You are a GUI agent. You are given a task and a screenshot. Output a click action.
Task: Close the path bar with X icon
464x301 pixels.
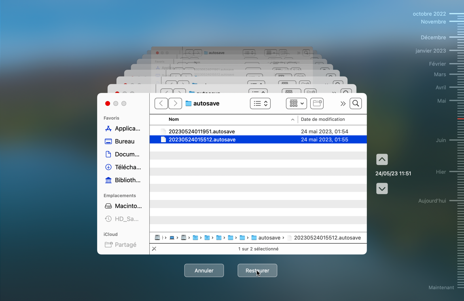tap(154, 249)
